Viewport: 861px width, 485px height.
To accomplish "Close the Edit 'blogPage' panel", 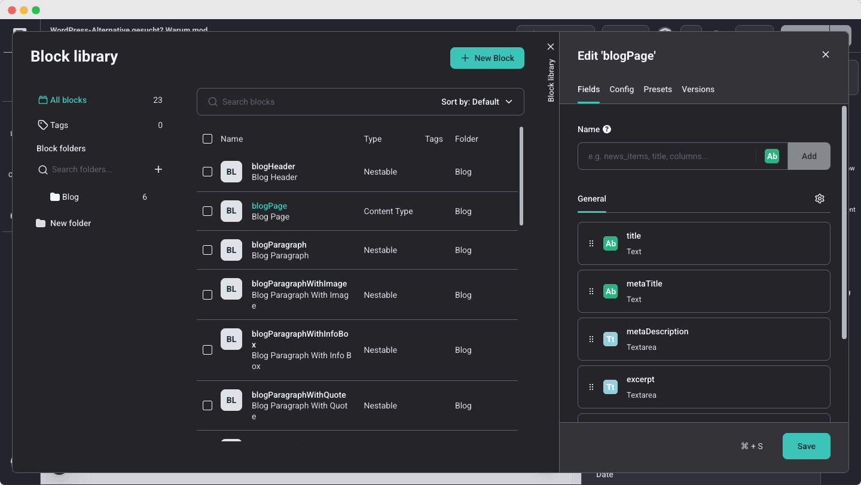I will (826, 54).
